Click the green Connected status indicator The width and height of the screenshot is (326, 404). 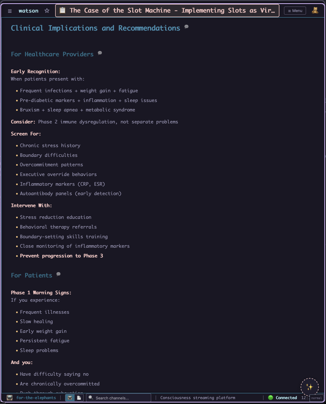283,398
